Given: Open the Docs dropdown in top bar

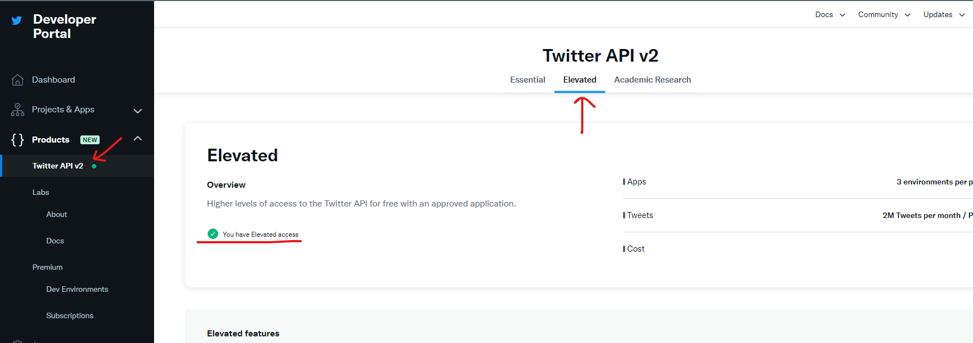Looking at the screenshot, I should (830, 14).
